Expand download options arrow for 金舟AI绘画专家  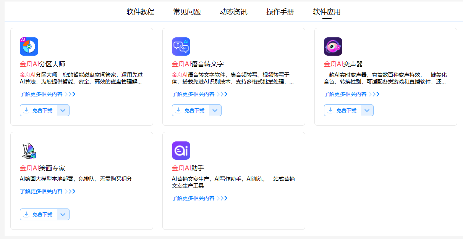click(x=63, y=215)
